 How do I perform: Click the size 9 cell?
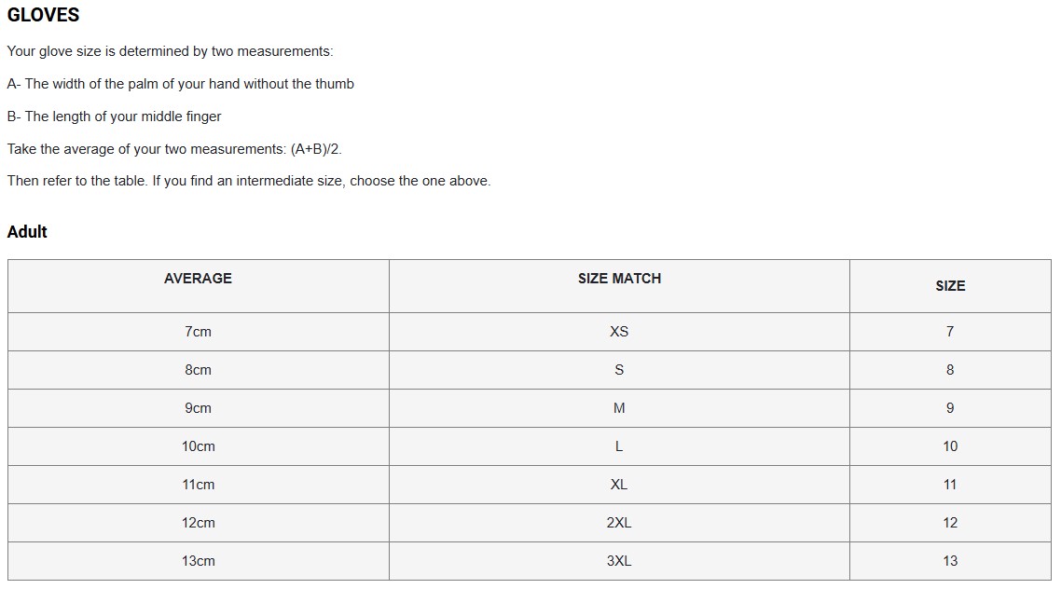[950, 408]
